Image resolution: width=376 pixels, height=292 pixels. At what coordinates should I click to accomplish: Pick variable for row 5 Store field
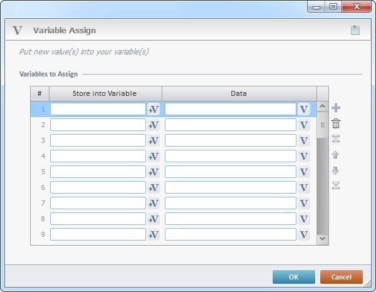tap(154, 172)
